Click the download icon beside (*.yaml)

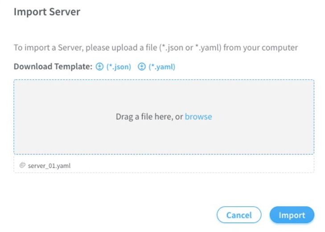coord(142,67)
